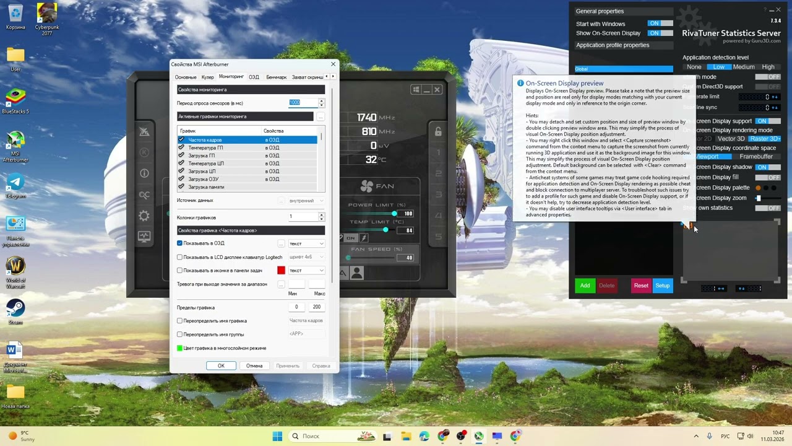Viewport: 792px width, 446px height.
Task: Check 'Показывать в иконке в панели задач'
Action: coord(180,271)
